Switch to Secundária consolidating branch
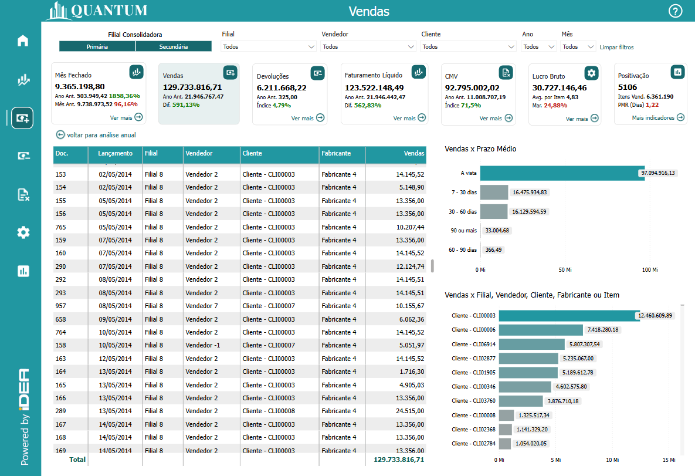This screenshot has width=695, height=476. 174,46
